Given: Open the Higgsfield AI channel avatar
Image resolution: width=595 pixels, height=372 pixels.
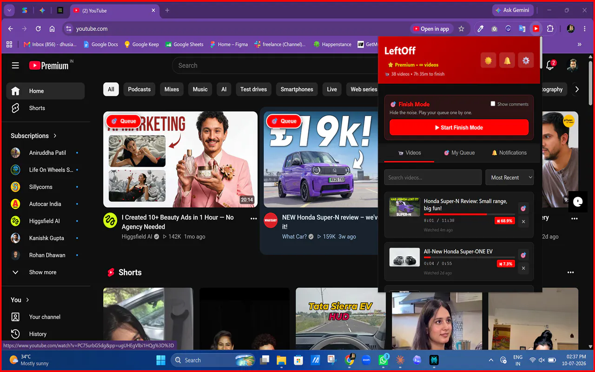Looking at the screenshot, I should (x=110, y=220).
